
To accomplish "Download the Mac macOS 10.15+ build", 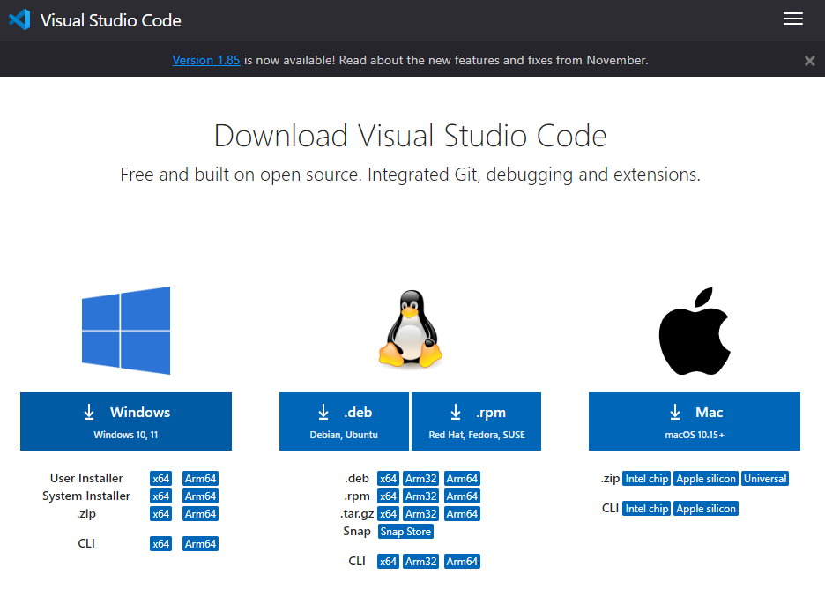I will pos(695,421).
